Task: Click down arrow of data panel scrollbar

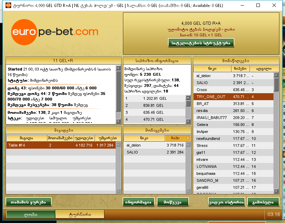Action: pos(188,191)
